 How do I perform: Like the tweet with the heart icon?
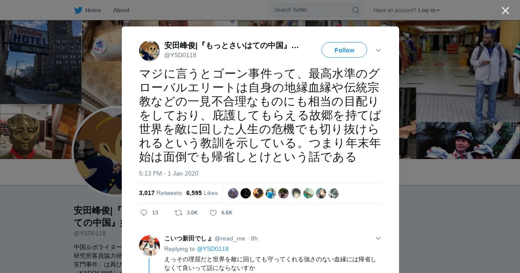[213, 212]
